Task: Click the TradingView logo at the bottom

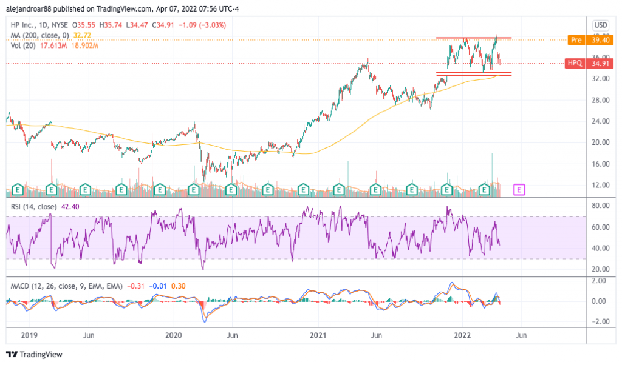Action: tap(35, 354)
